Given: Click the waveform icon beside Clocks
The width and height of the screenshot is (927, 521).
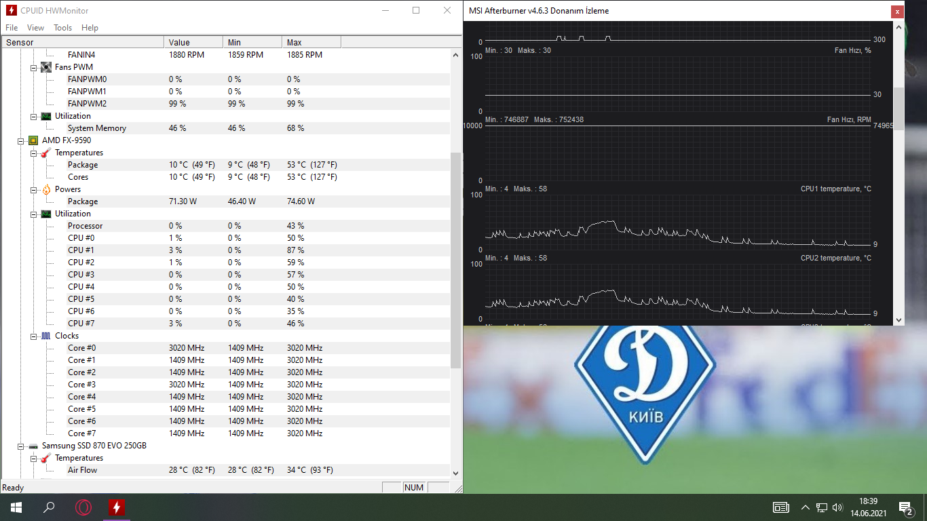Looking at the screenshot, I should click(x=46, y=336).
